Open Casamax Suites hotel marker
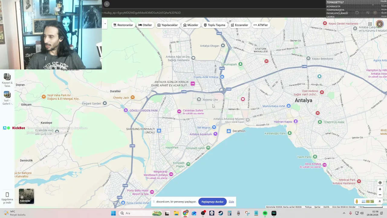 (179, 111)
